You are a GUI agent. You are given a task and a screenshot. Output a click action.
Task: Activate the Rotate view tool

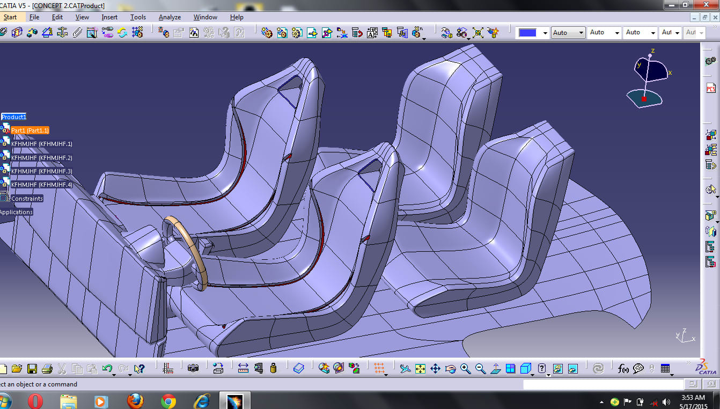point(450,368)
